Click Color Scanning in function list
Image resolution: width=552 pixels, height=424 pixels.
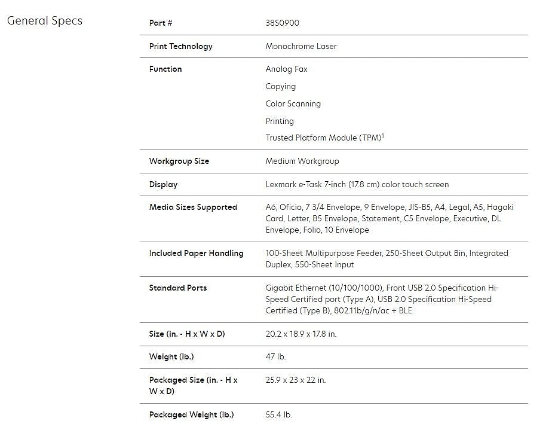click(293, 104)
